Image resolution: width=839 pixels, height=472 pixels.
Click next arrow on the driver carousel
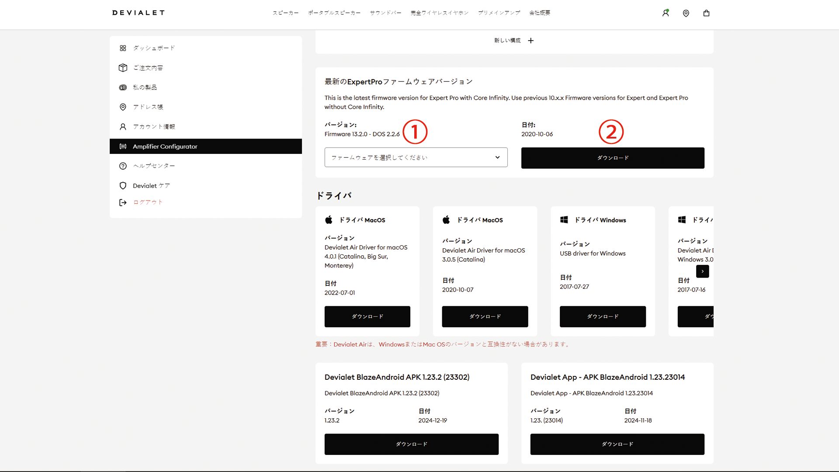pos(703,271)
